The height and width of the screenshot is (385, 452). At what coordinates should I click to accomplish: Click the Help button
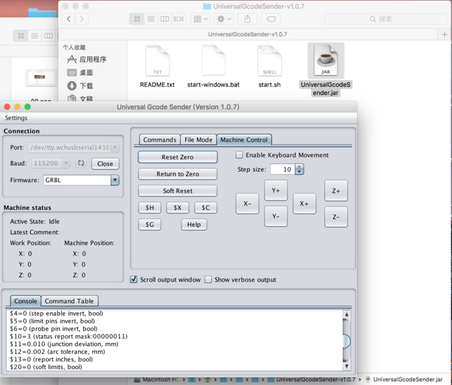[x=194, y=224]
